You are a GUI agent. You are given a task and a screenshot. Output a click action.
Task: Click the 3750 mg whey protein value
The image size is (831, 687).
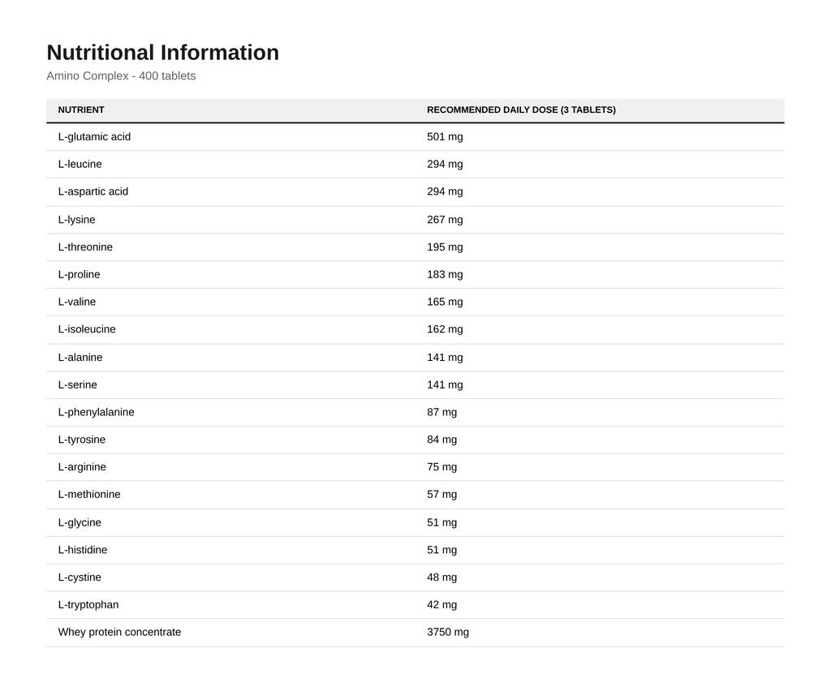[448, 632]
